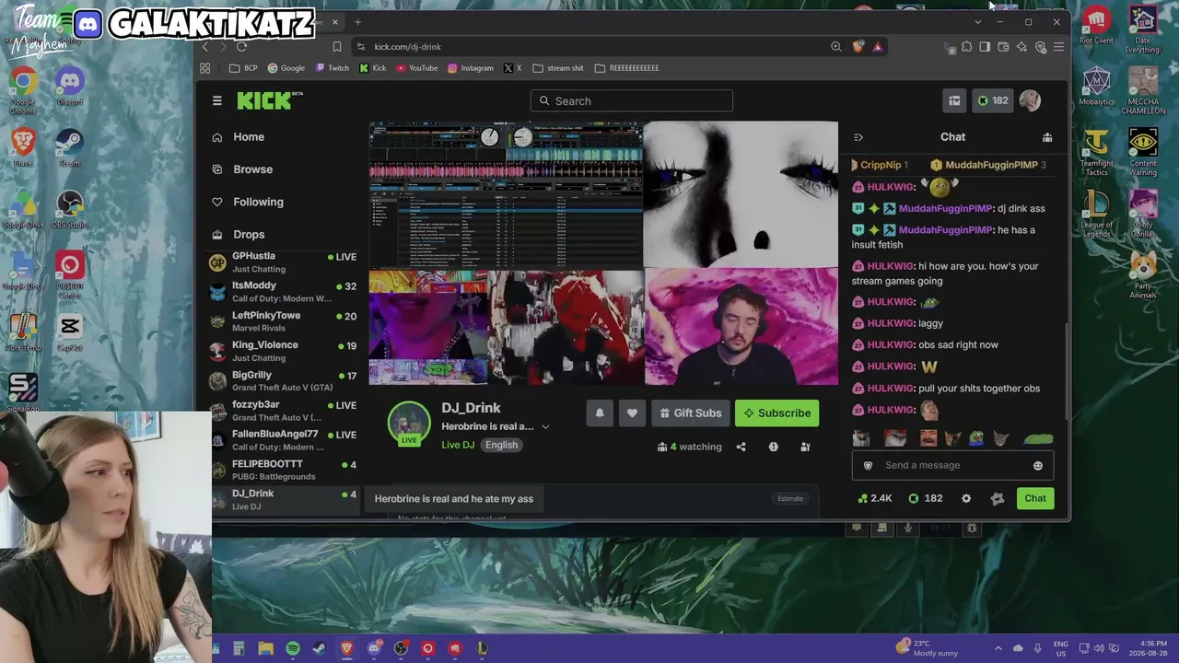The image size is (1179, 663).
Task: Reload the page in the browser
Action: (241, 47)
